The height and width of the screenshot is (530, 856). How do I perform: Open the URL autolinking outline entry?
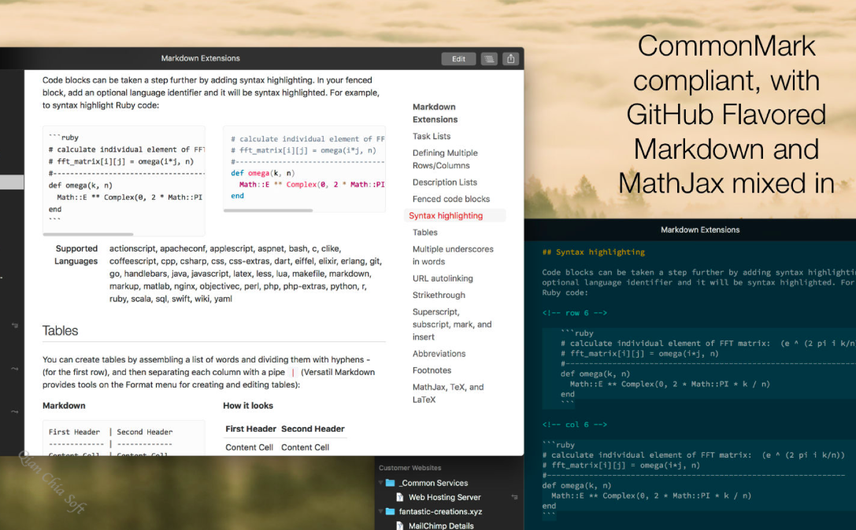[x=443, y=278]
